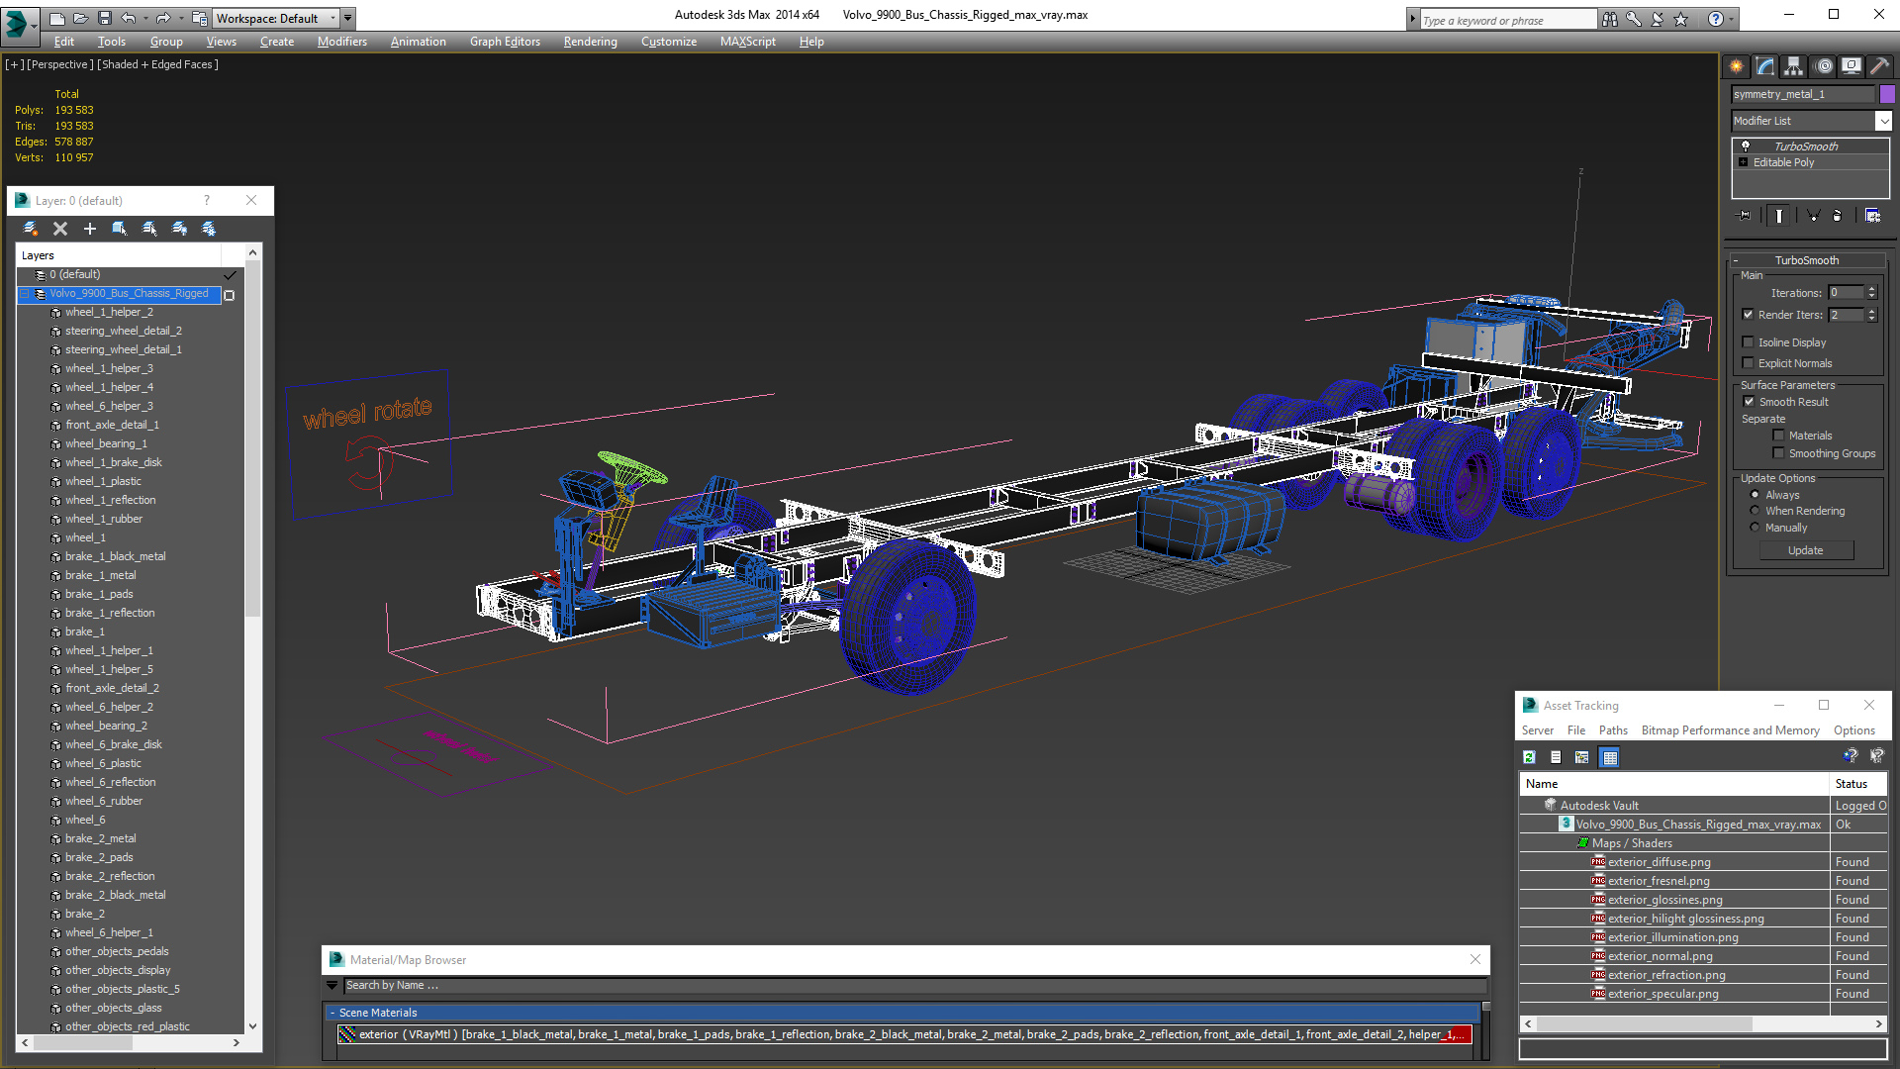
Task: Remove modifier from the stack
Action: coord(1838,215)
